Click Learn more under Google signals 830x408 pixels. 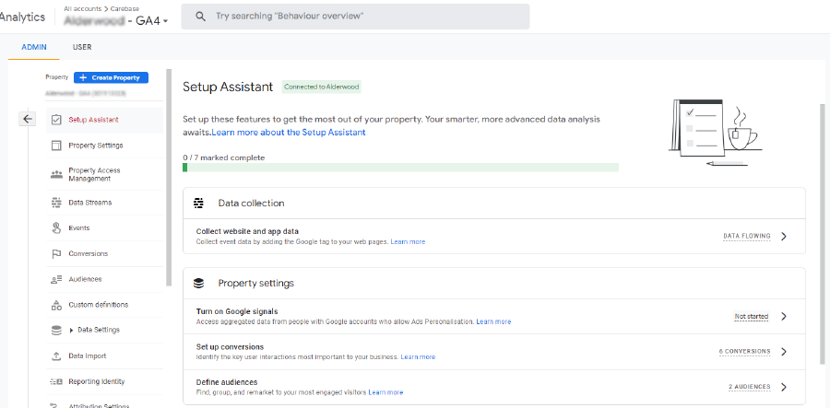click(x=493, y=321)
